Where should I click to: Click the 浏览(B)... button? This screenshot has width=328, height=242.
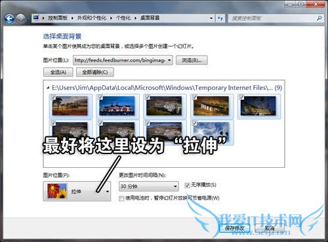192,60
